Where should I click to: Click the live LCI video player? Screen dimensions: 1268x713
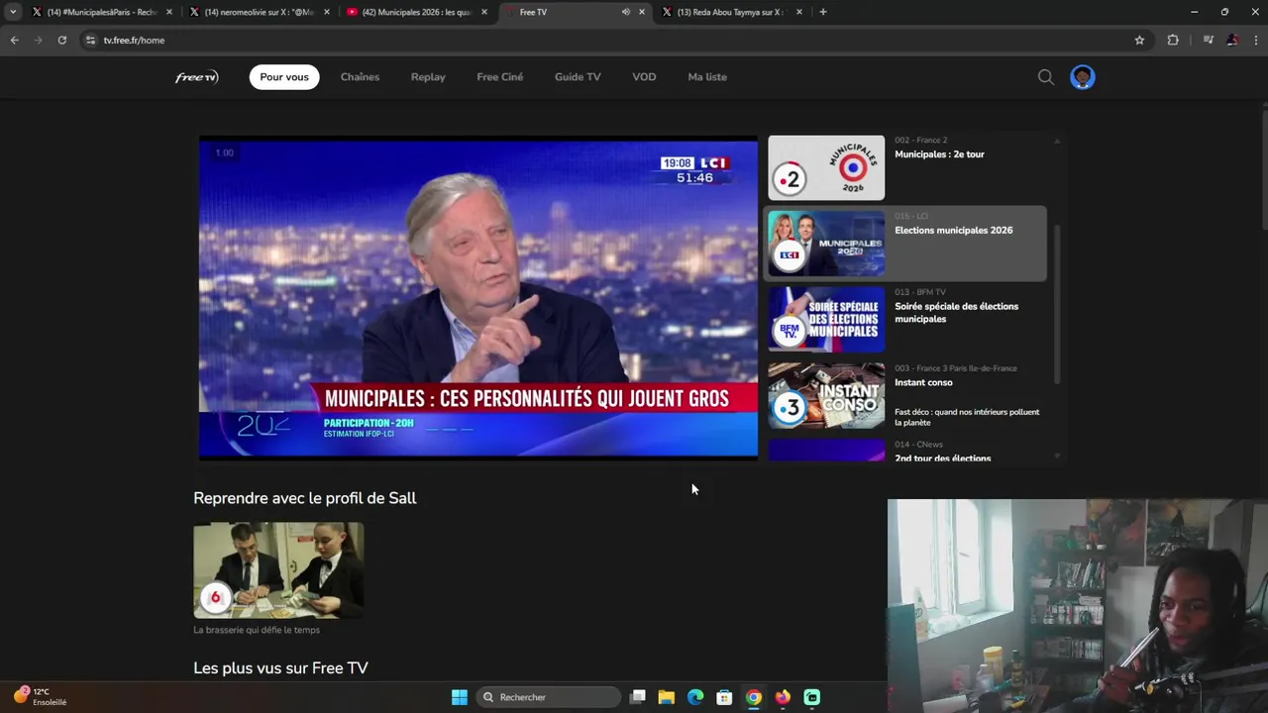click(x=478, y=297)
